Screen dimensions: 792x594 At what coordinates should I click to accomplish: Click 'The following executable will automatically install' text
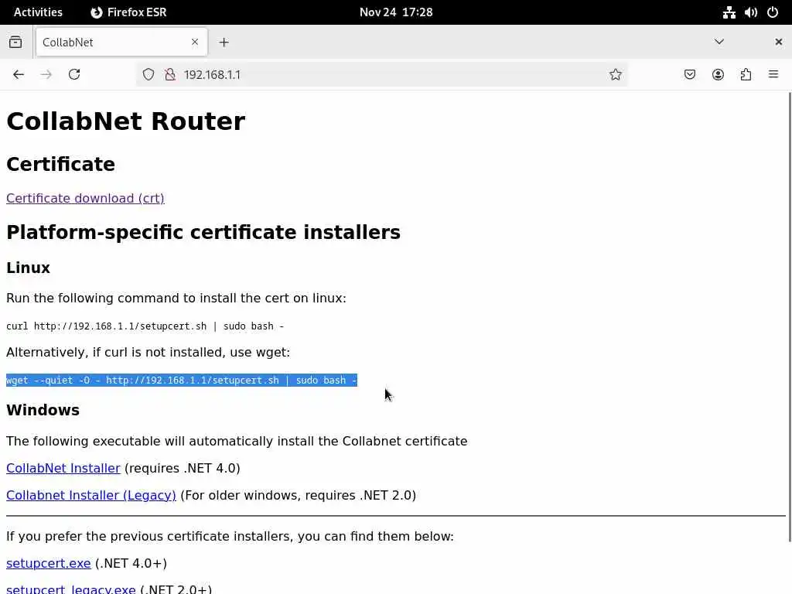(237, 441)
